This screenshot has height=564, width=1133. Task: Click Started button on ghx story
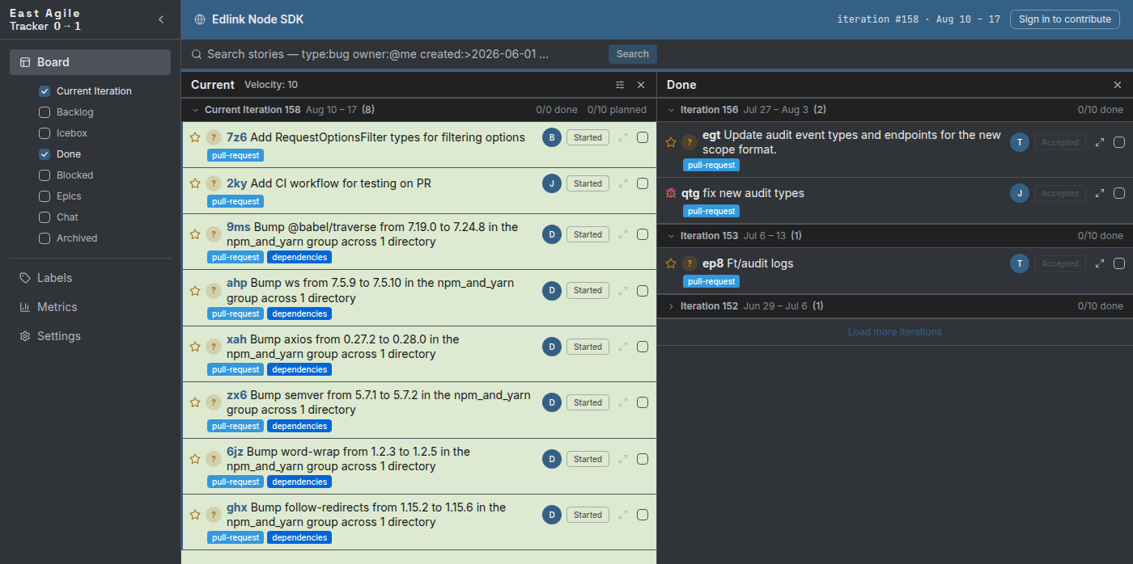coord(588,515)
